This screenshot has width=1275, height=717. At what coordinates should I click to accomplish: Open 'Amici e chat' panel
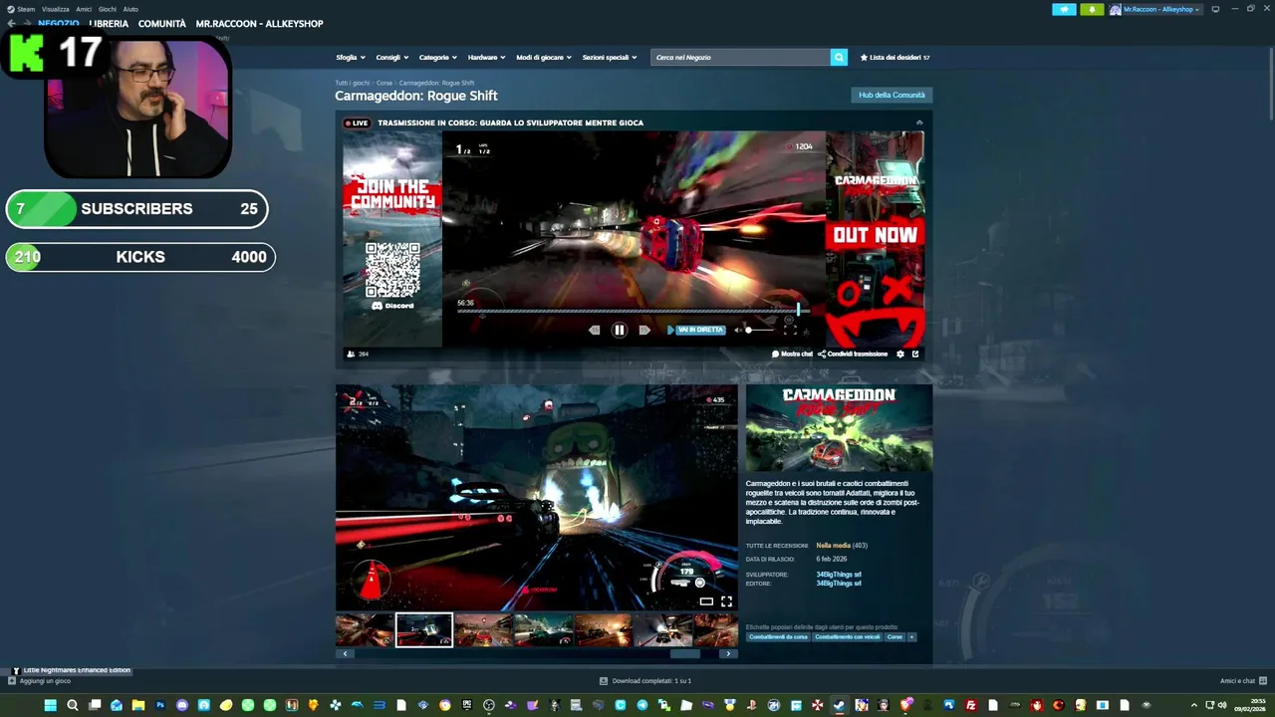(x=1242, y=681)
